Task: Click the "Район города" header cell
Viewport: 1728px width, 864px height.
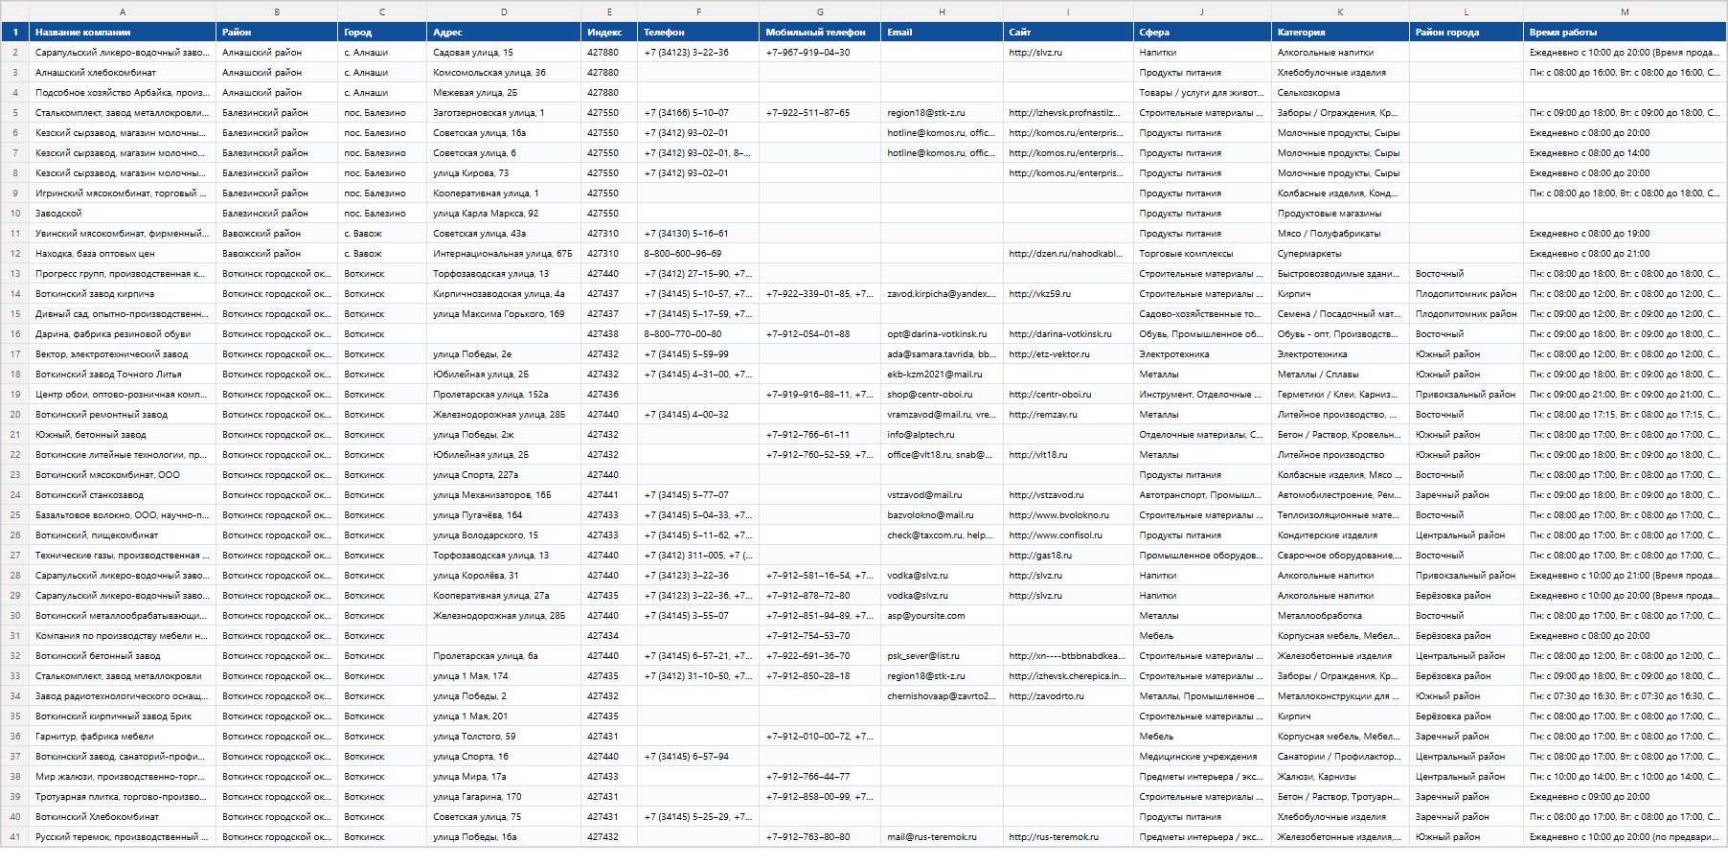Action: tap(1467, 33)
